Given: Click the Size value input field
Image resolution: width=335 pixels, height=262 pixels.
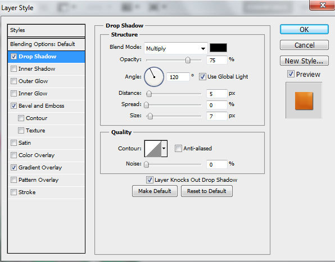Looking at the screenshot, I should (x=216, y=116).
